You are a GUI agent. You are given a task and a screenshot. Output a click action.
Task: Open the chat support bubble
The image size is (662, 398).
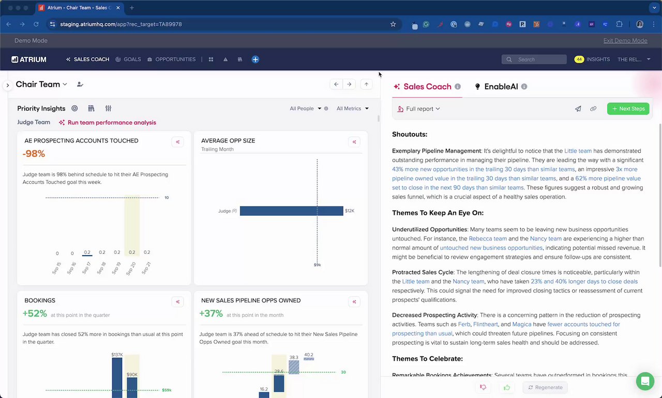click(x=645, y=381)
